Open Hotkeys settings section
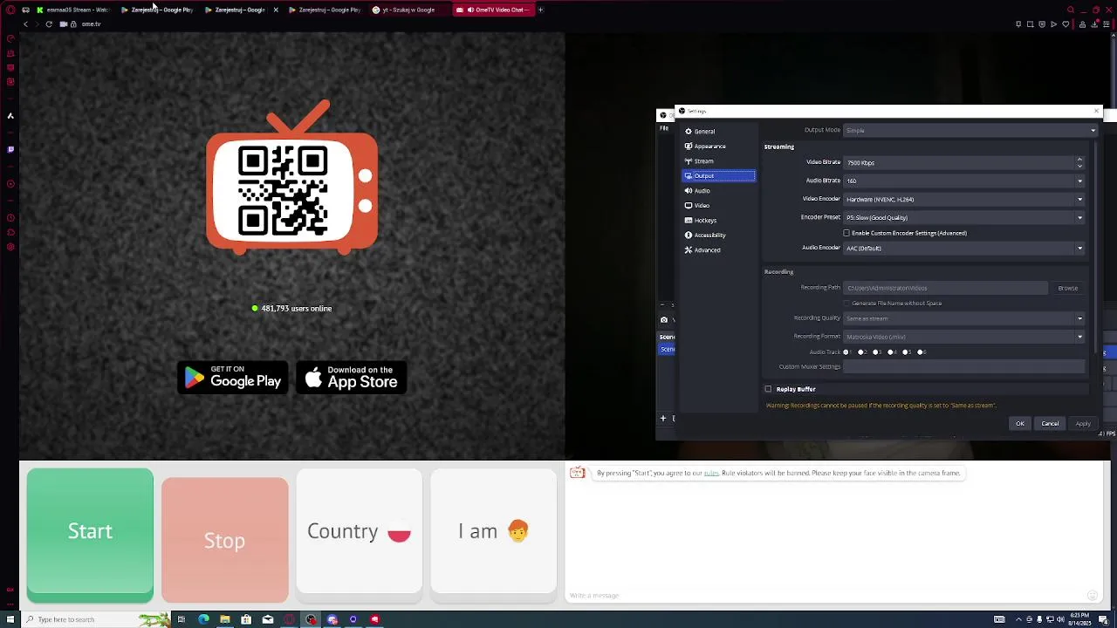Image resolution: width=1117 pixels, height=628 pixels. [718, 221]
